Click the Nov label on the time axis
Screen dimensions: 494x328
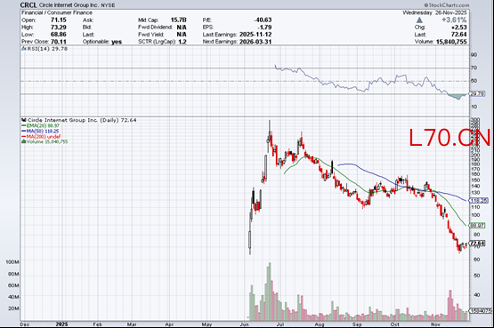435,324
